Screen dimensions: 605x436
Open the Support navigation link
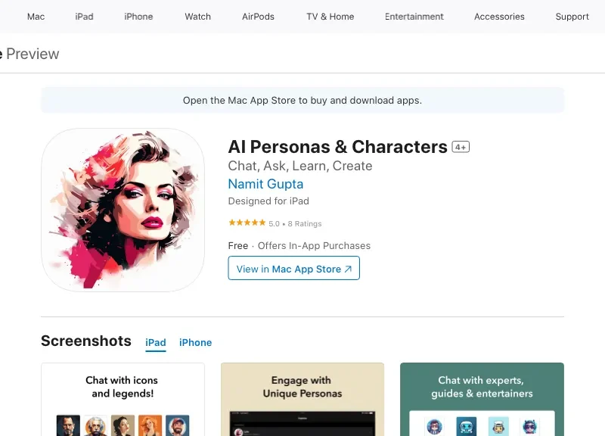coord(572,17)
